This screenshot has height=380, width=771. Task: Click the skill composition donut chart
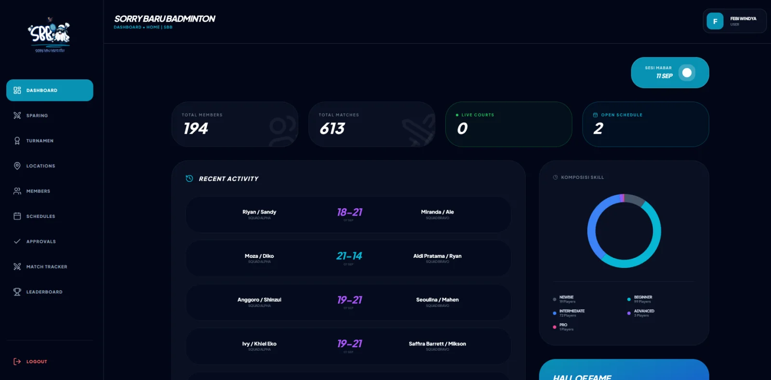[x=624, y=231]
